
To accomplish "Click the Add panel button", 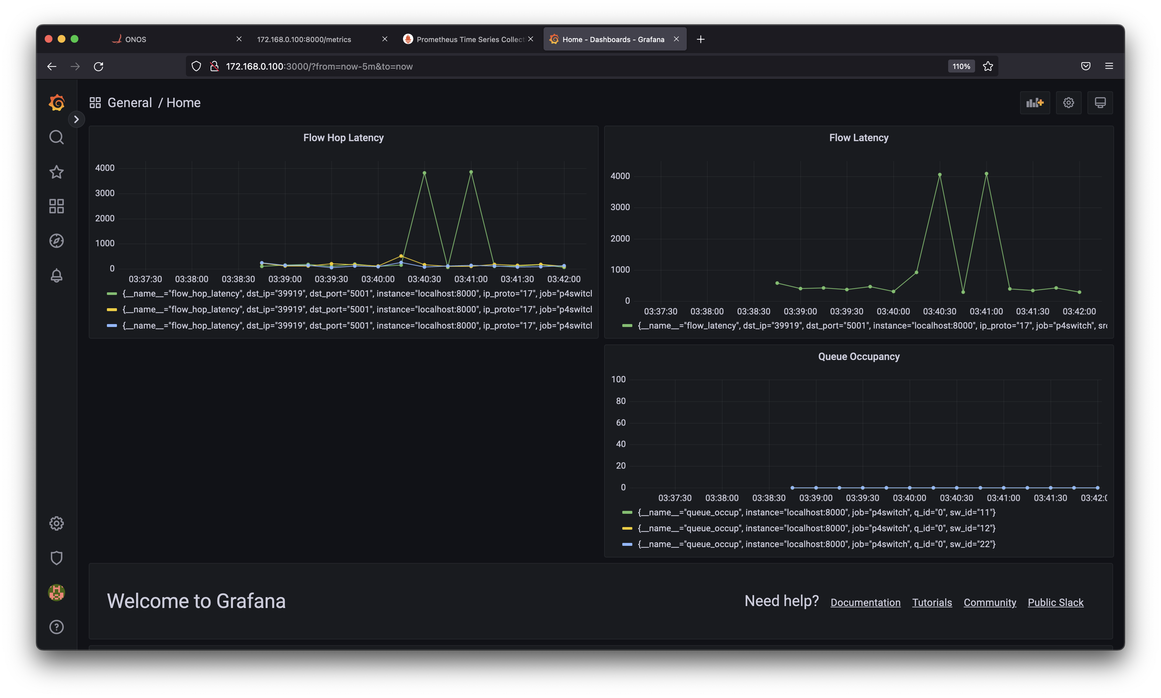I will [x=1035, y=103].
